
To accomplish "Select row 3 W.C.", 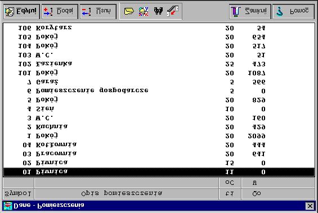I will (x=159, y=118).
